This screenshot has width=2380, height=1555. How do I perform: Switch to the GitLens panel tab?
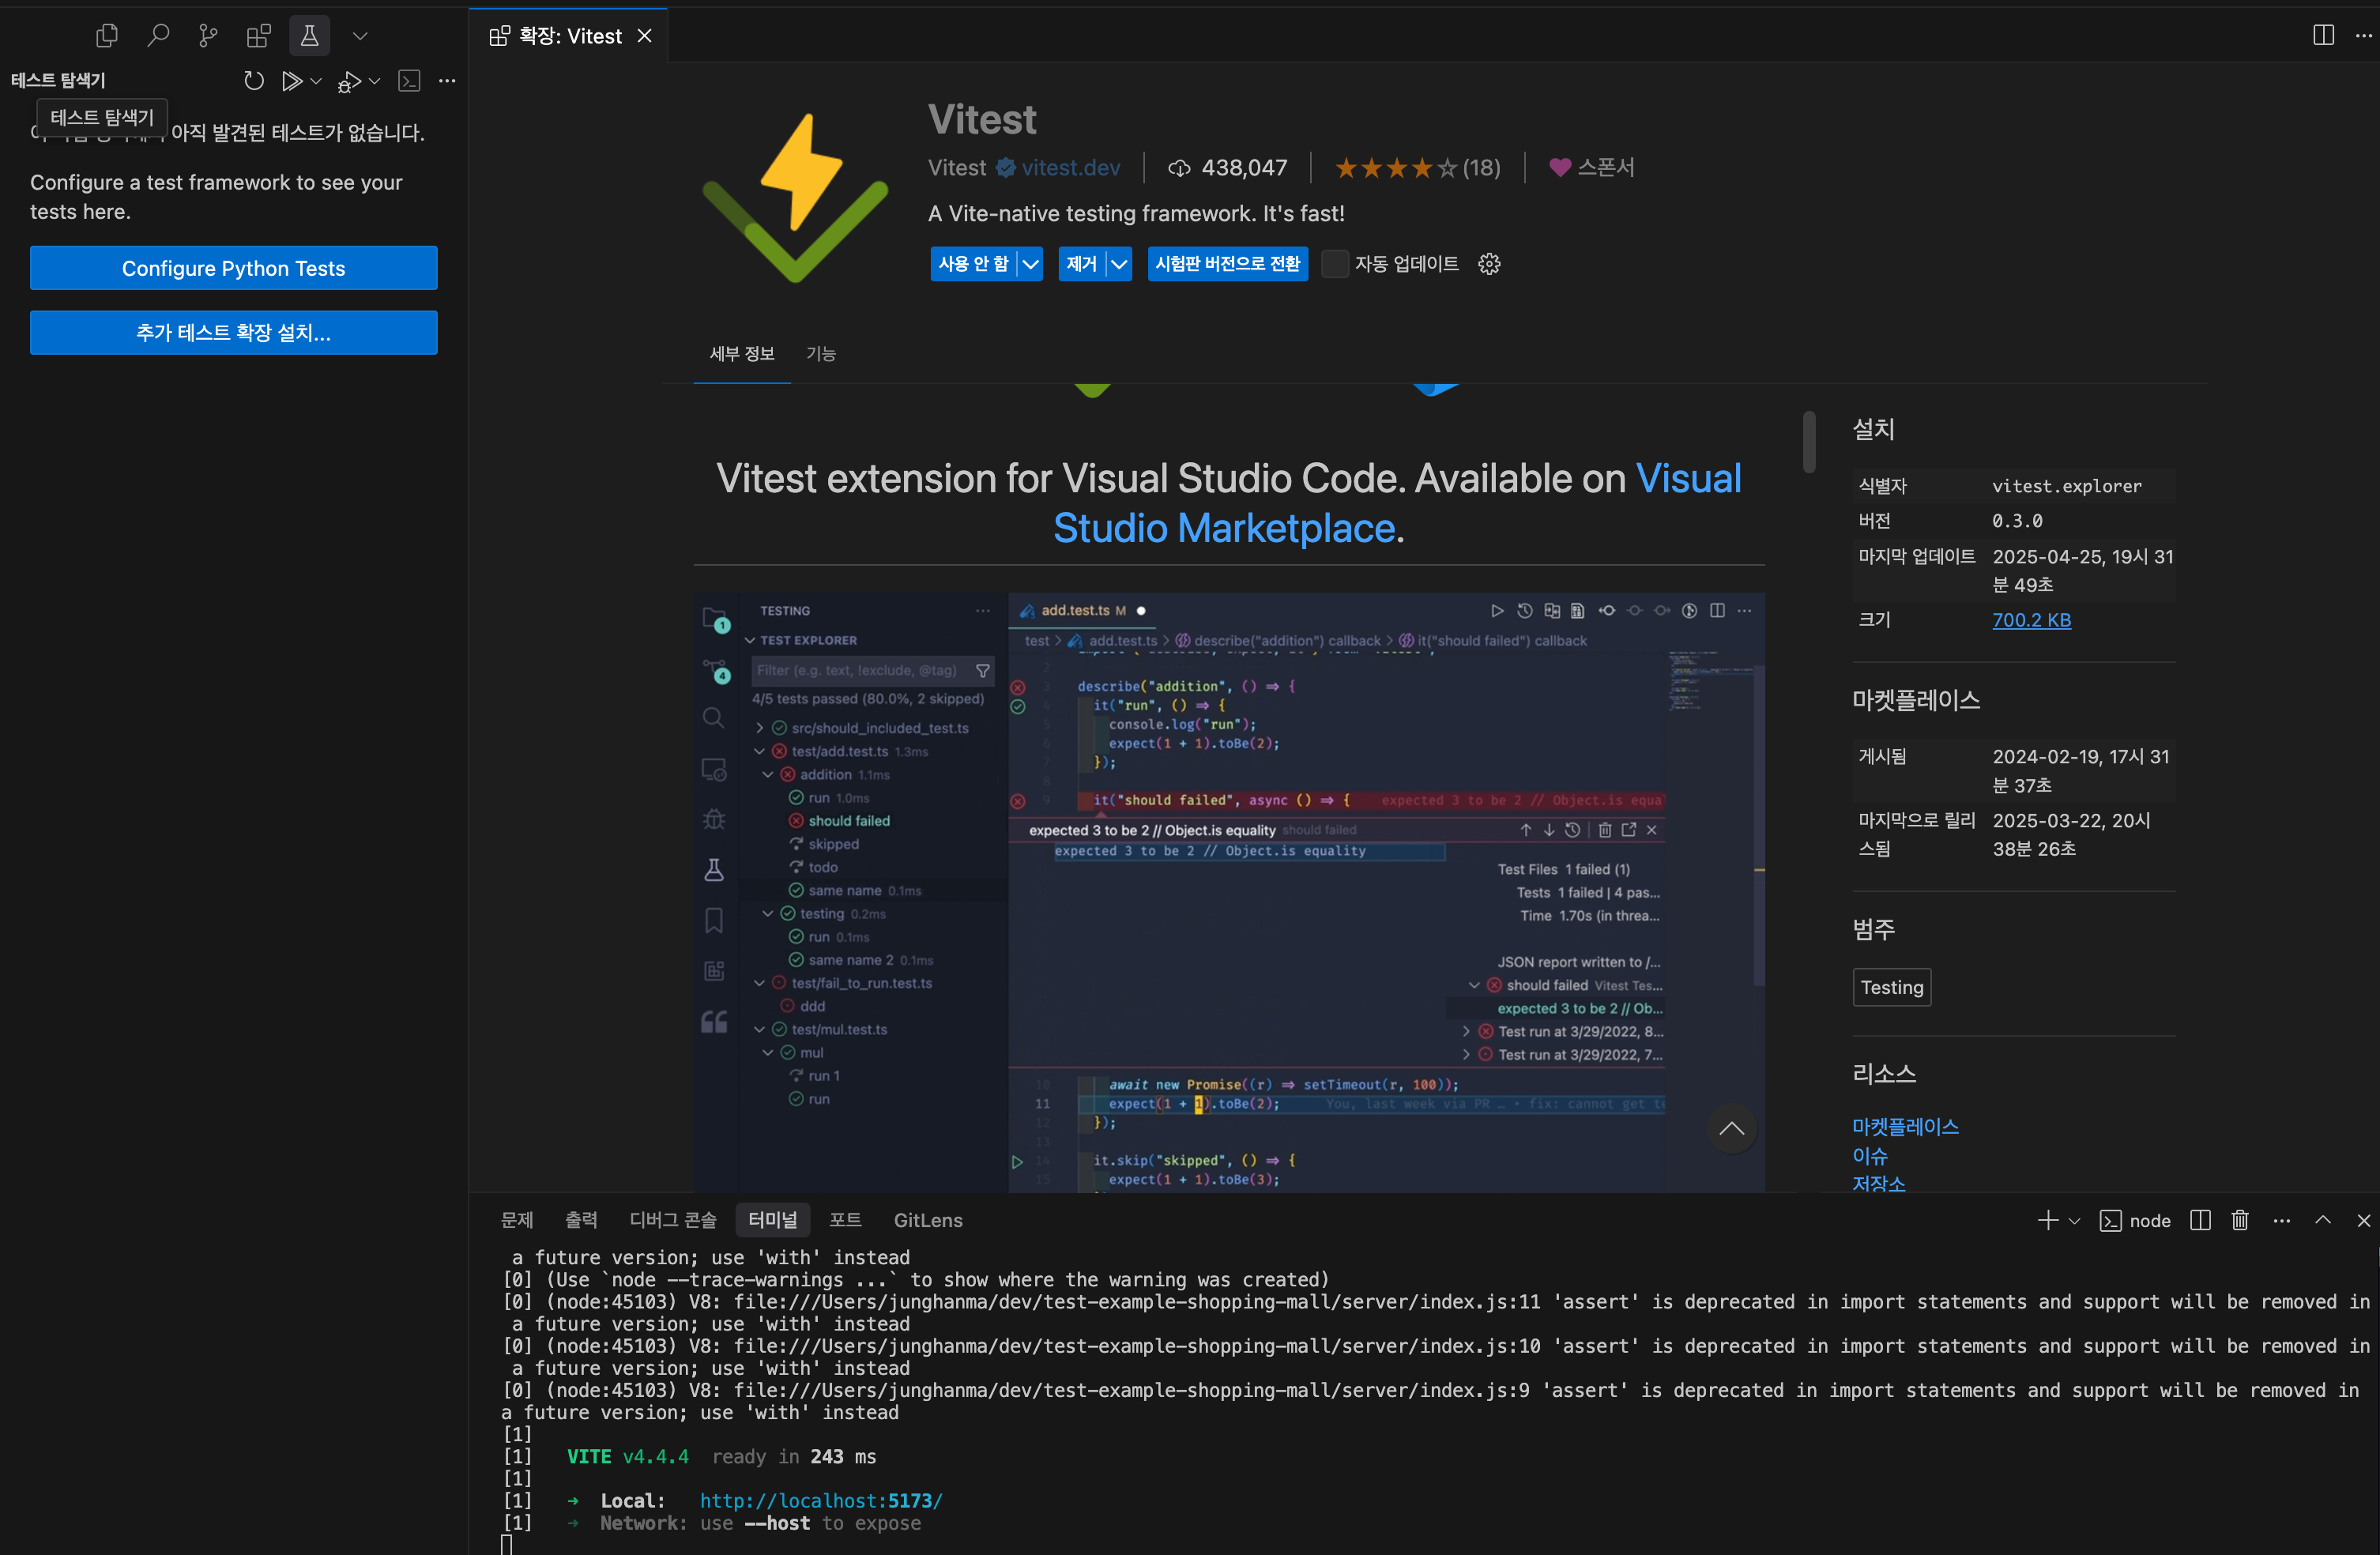click(928, 1220)
